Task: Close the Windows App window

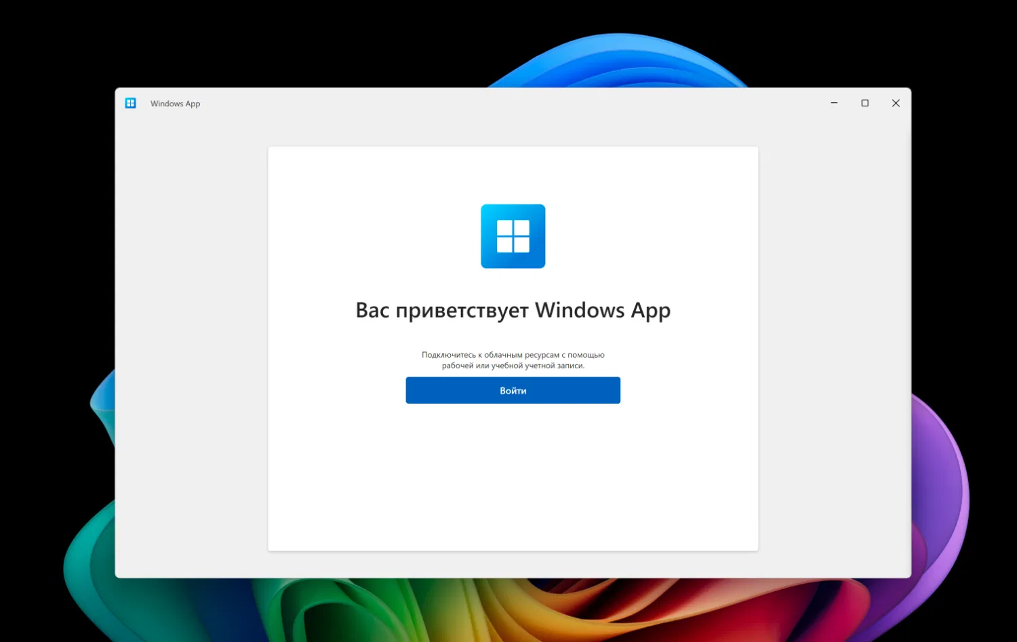Action: point(896,103)
